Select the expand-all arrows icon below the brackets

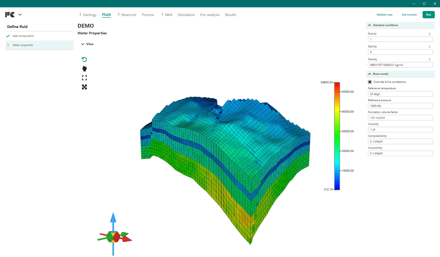coord(85,87)
